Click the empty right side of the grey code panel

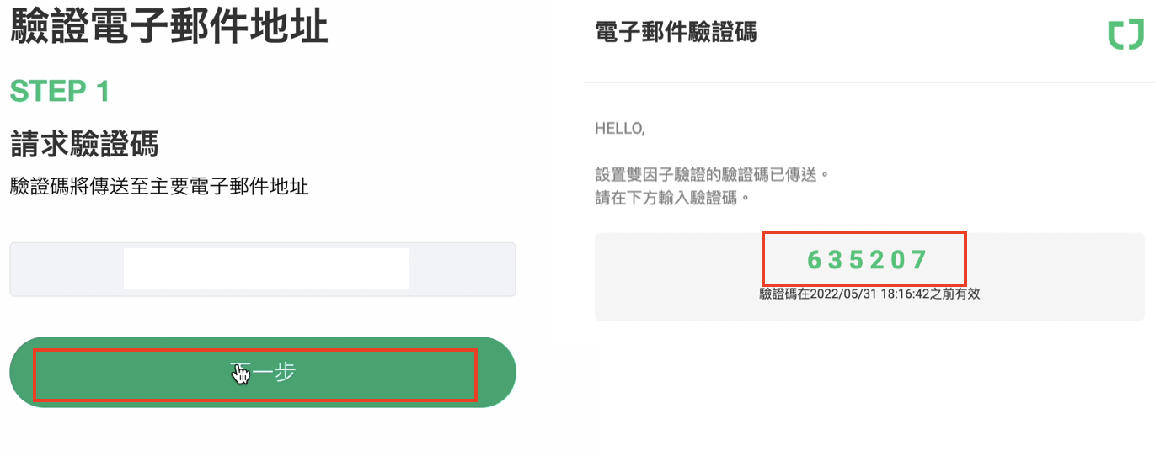click(1061, 276)
